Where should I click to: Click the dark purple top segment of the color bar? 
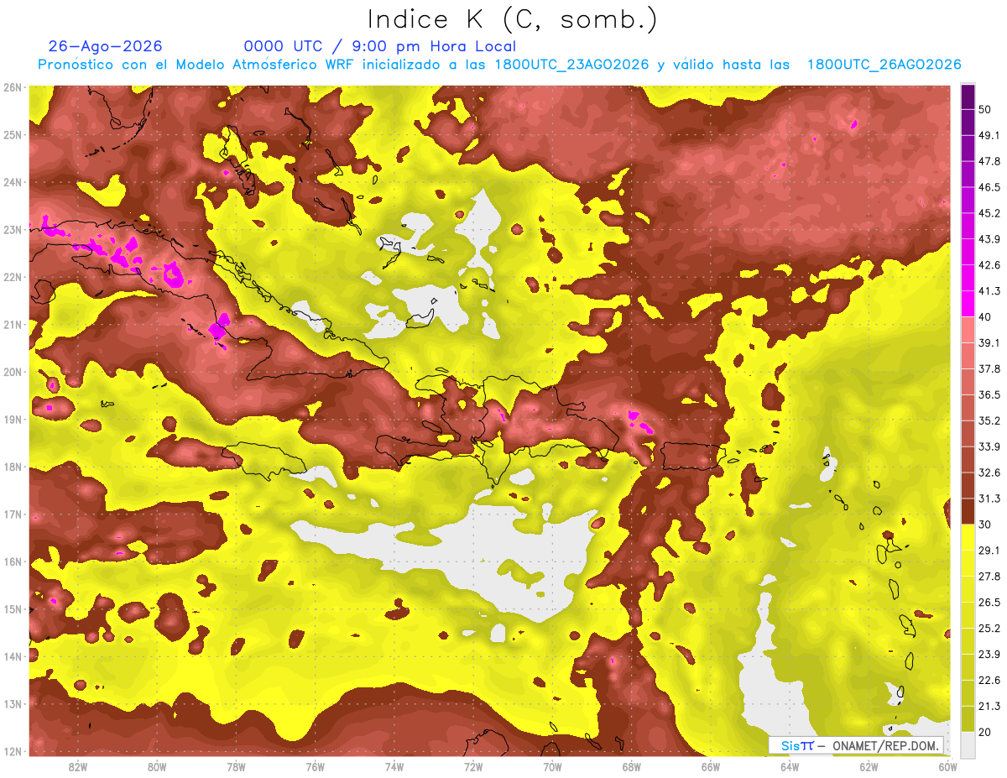(968, 97)
